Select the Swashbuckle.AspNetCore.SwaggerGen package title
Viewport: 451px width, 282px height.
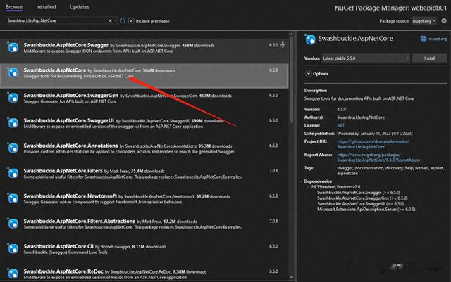coord(70,96)
